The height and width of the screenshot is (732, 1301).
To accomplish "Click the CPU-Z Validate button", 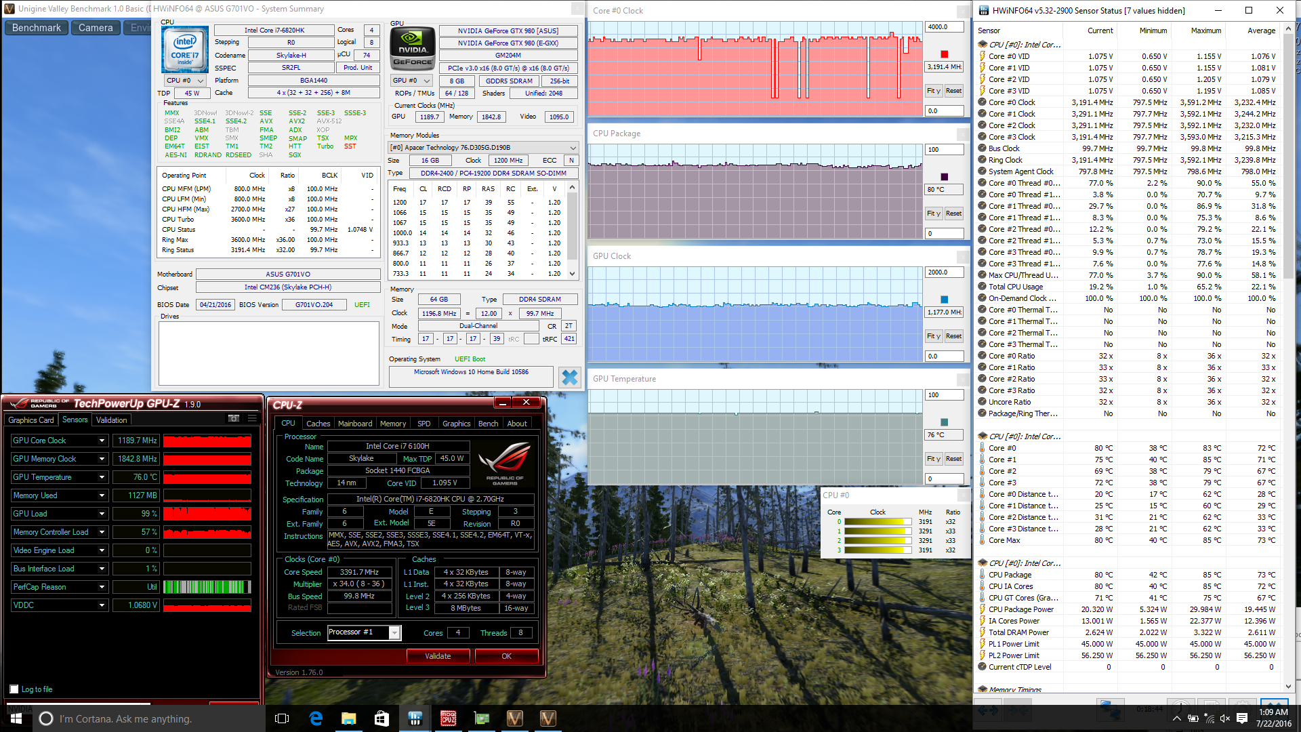I will pos(438,656).
